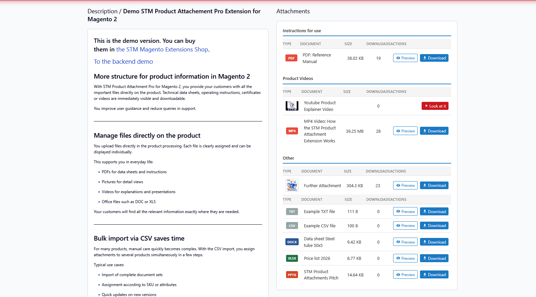Preview the Further Attachment file

[x=405, y=186]
